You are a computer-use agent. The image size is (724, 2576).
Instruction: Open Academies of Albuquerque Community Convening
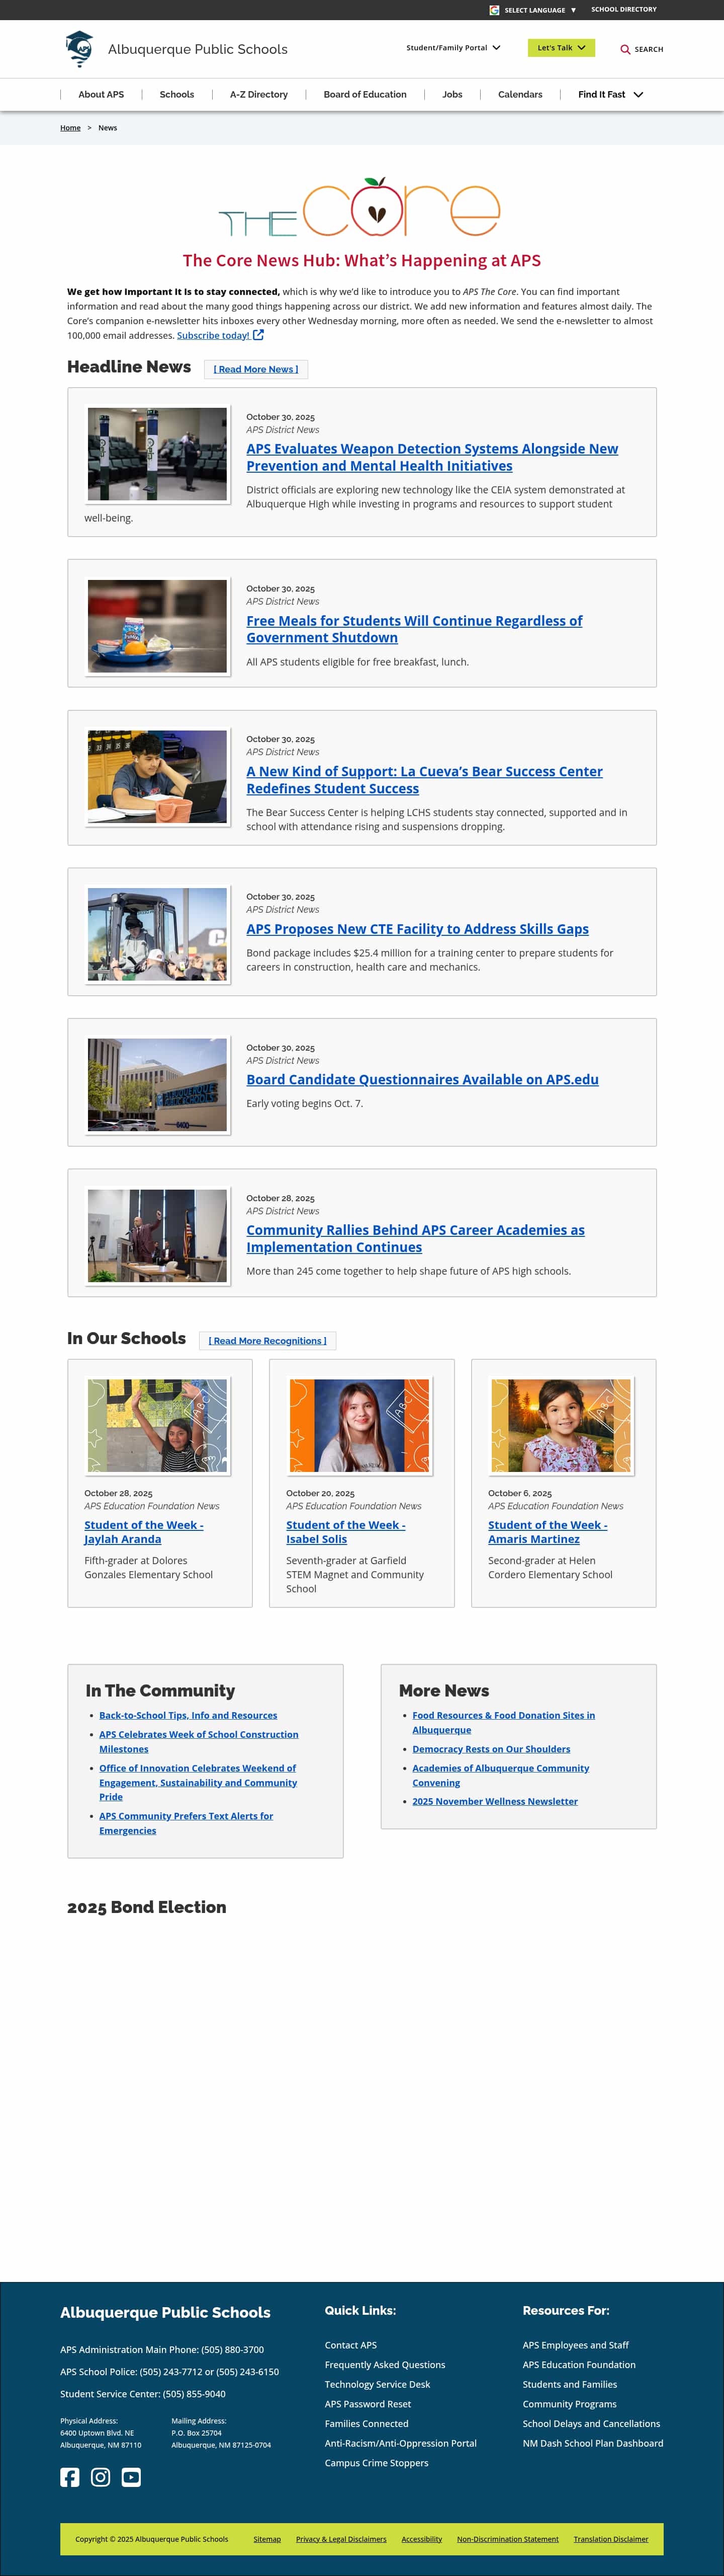[x=500, y=1775]
